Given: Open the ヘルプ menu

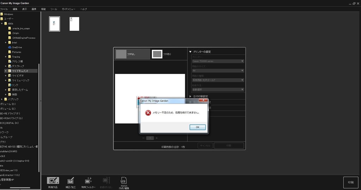Looking at the screenshot, I should click(x=83, y=9).
